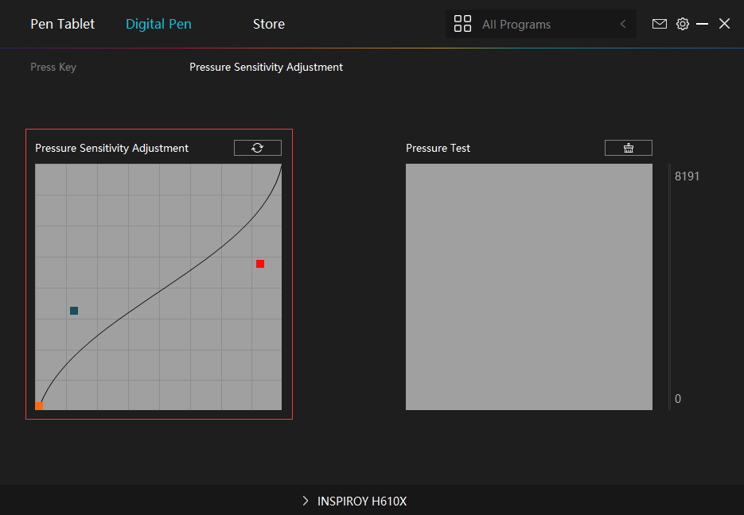Screen dimensions: 744x515
Task: Close the driver window
Action: point(724,24)
